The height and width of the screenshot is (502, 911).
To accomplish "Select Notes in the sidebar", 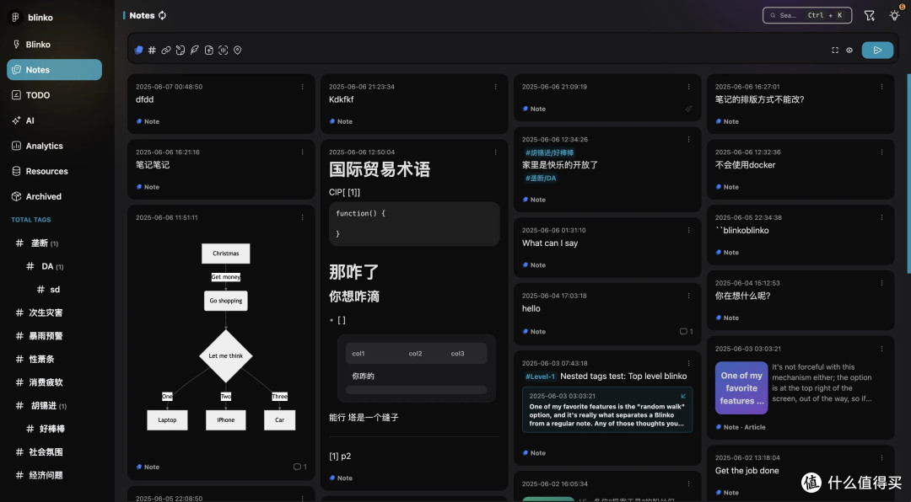I will point(54,70).
